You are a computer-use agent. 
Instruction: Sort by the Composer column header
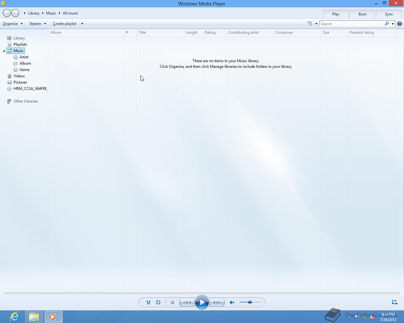click(297, 32)
